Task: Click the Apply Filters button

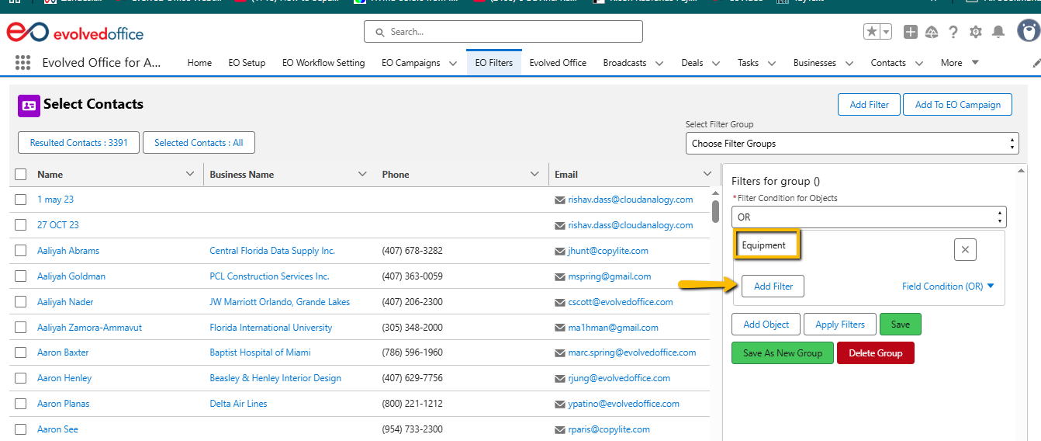Action: tap(840, 325)
